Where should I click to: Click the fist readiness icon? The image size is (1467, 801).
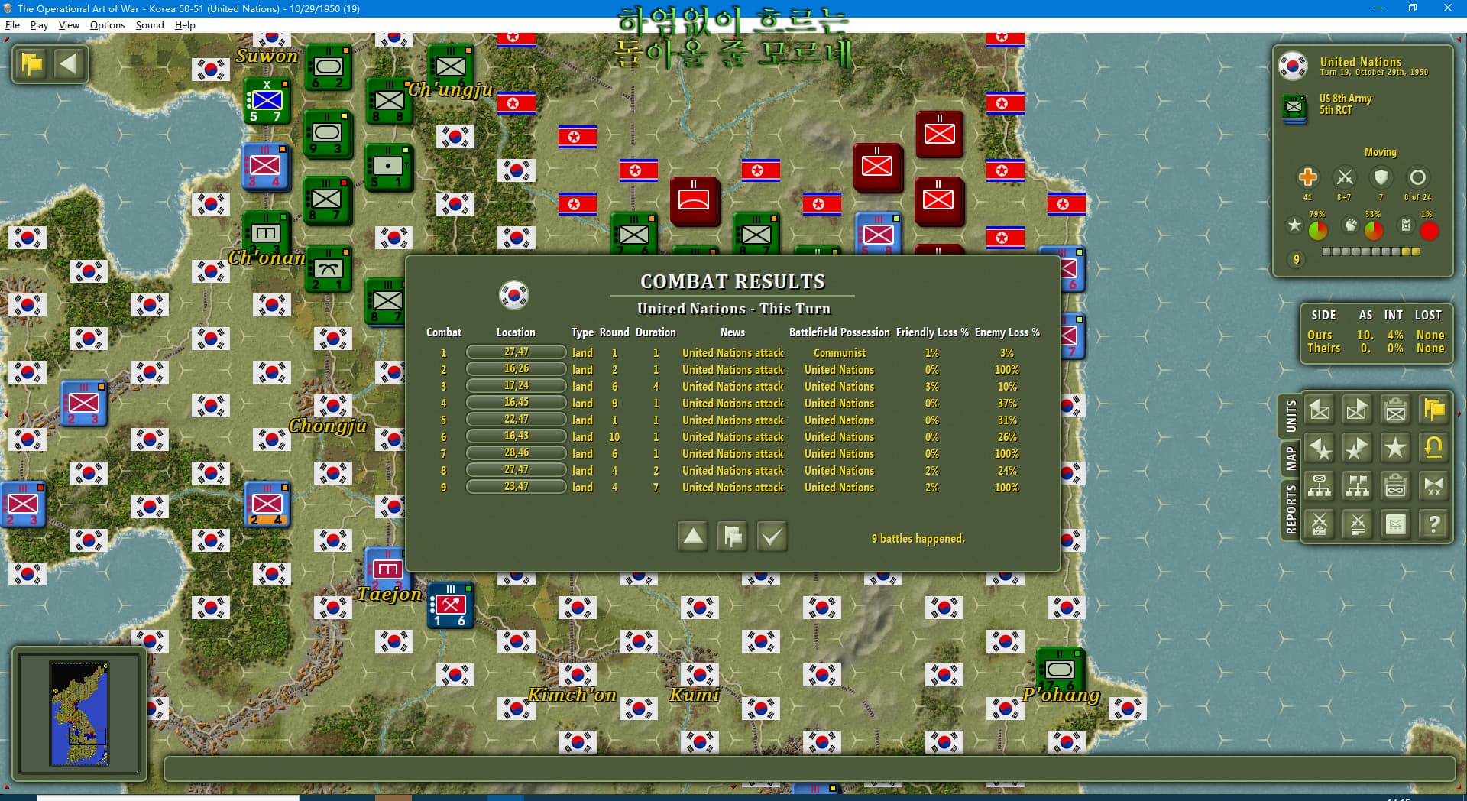[x=1351, y=225]
